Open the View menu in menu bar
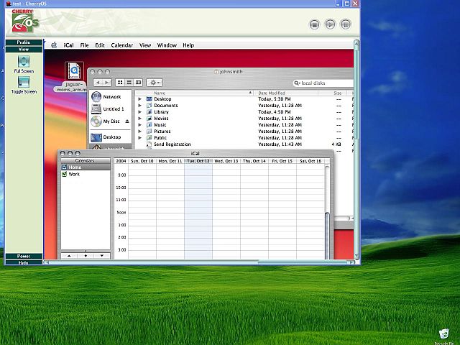 pos(145,45)
